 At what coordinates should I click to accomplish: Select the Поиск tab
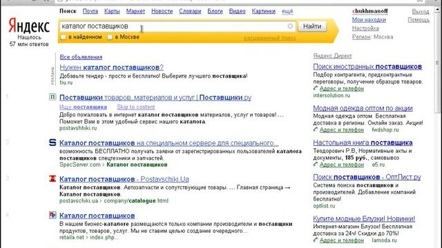68,11
